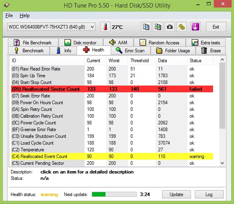Select the Unsafe Shutdown Count row
The width and height of the screenshot is (234, 204).
tap(112, 136)
